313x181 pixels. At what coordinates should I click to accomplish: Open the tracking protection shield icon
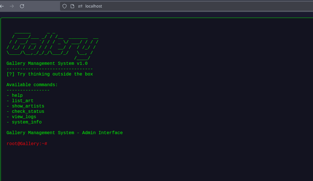point(65,6)
